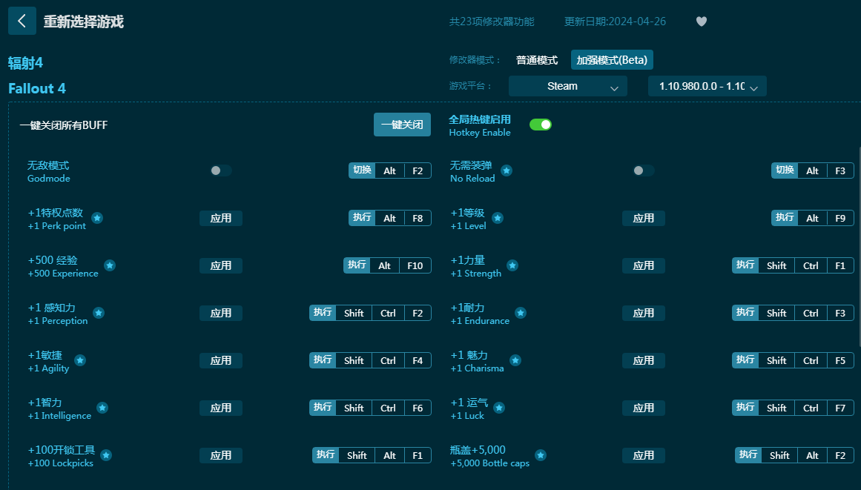Apply +100 Lockpicks
This screenshot has width=861, height=490.
pos(221,455)
